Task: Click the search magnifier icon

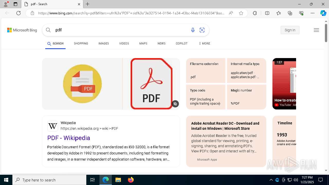Action: tap(48, 30)
